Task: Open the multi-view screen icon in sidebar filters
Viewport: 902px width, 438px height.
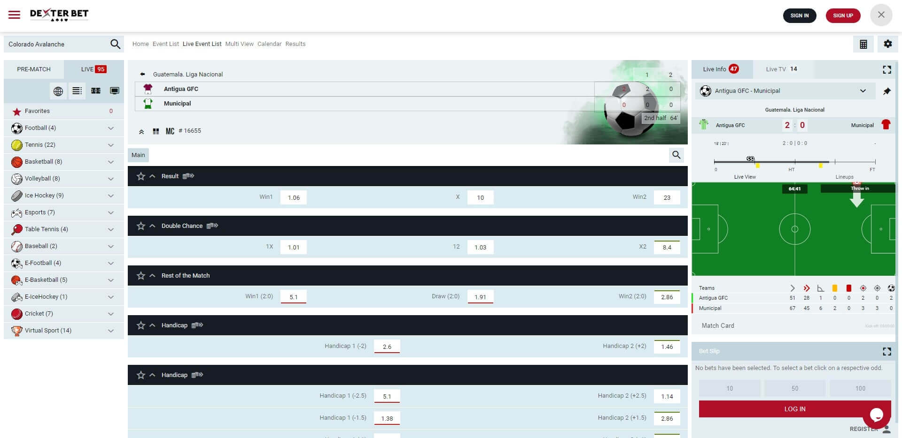Action: (114, 91)
